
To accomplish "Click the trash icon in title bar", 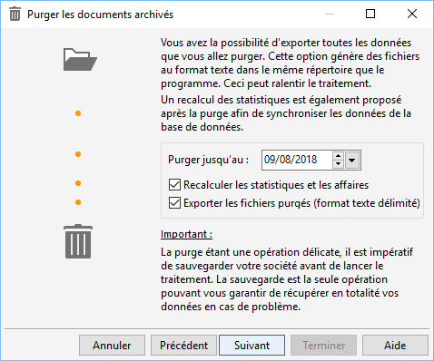I will click(15, 15).
